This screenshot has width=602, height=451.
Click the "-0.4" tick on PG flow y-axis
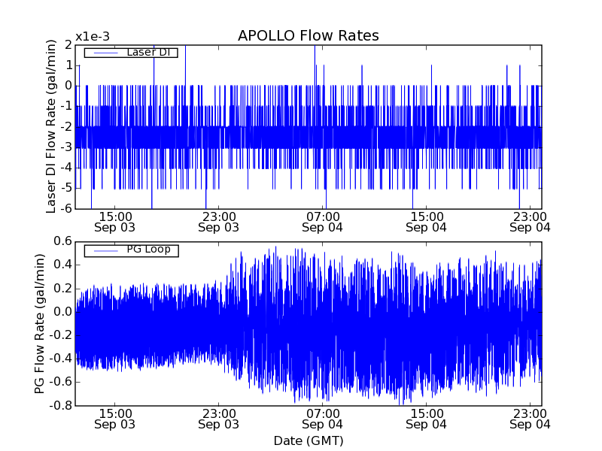(61, 359)
